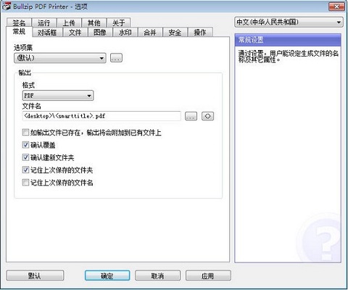Viewport: 348px width, 290px height.
Task: Toggle the 确认建新文件夹 checkbox
Action: pos(25,157)
